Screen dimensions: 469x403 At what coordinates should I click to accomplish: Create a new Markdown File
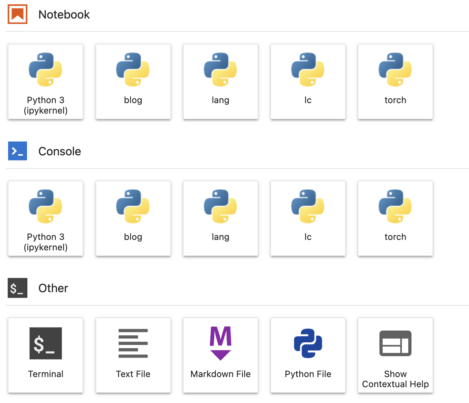click(220, 355)
